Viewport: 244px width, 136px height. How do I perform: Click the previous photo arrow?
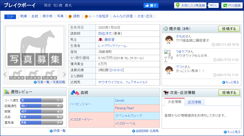(5, 74)
